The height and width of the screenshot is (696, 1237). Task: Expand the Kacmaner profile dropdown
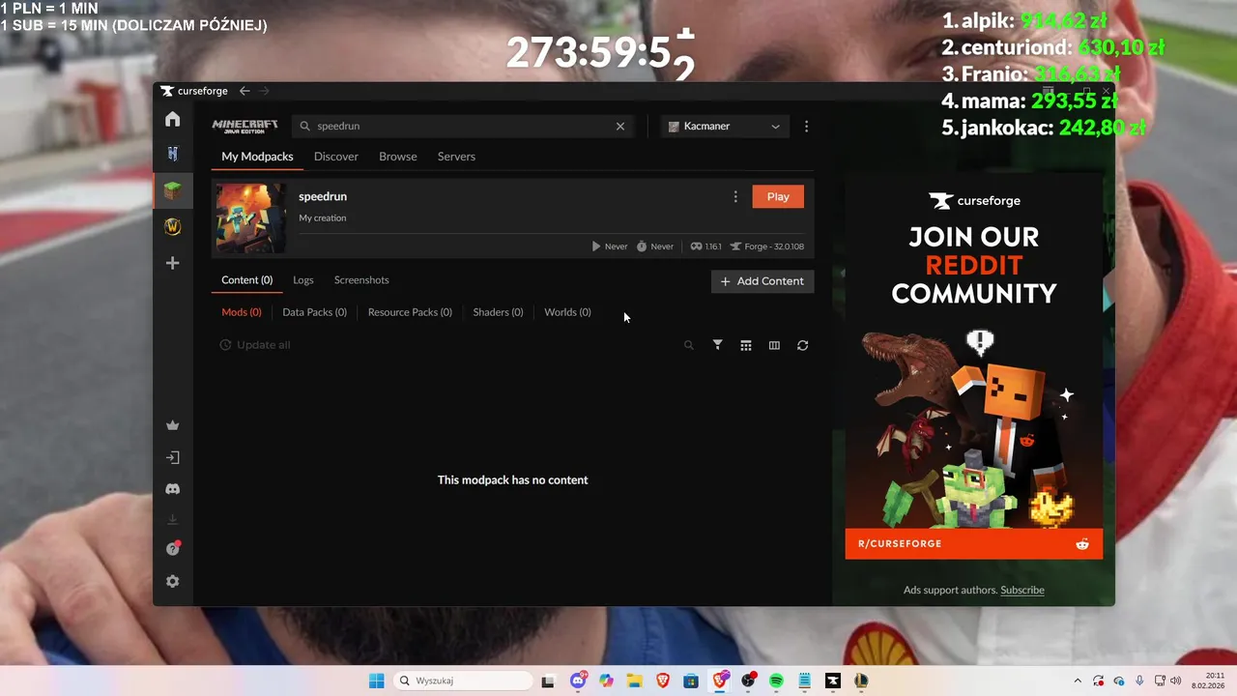(725, 126)
